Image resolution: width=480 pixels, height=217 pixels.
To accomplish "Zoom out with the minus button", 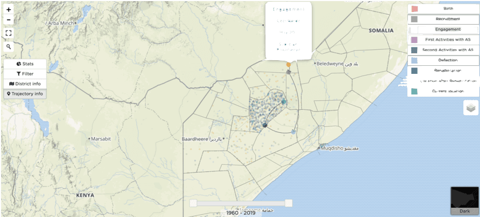I will 9,20.
